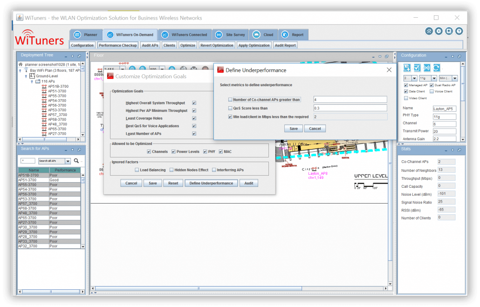This screenshot has width=480, height=307.
Task: Open the Min dropdown in Configuration panel
Action: point(448,78)
